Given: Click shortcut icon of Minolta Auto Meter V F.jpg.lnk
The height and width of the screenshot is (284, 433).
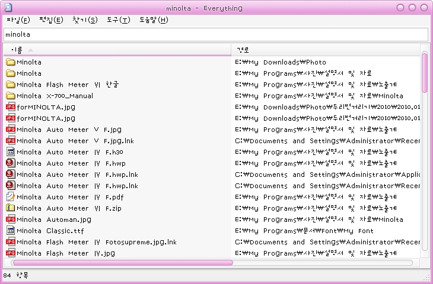Looking at the screenshot, I should point(10,141).
